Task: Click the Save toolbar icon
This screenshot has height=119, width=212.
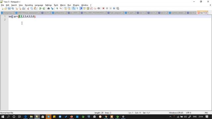Action: pos(9,9)
